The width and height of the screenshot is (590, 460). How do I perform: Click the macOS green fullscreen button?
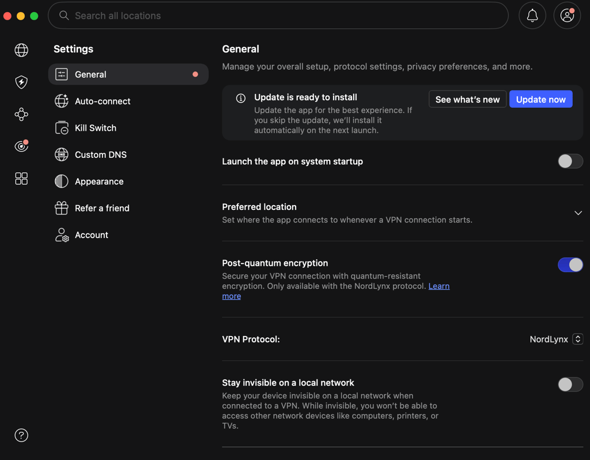[x=34, y=16]
